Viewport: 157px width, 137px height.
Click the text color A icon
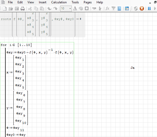coord(75,8)
